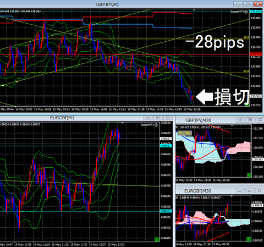Click '15 May 12:26' on GBPJPY,M1 time axis
Screen dimensions: 264x247
click(192, 109)
